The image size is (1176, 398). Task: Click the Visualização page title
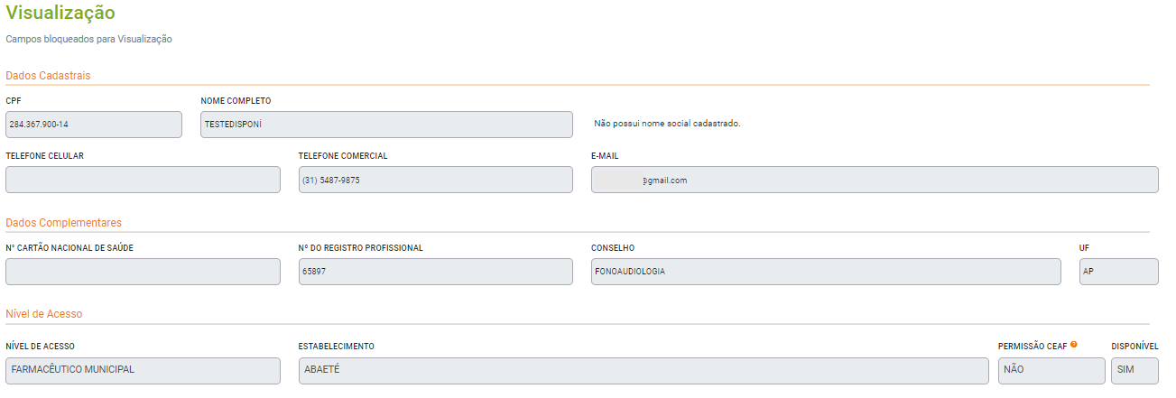60,14
